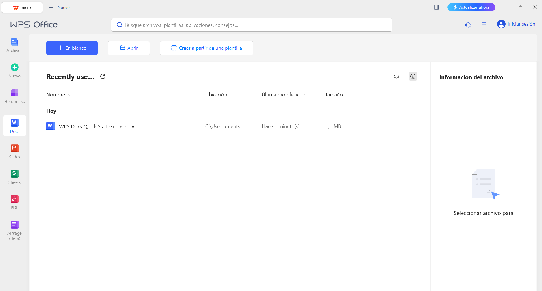
Task: Click the support headset icon
Action: click(x=468, y=25)
